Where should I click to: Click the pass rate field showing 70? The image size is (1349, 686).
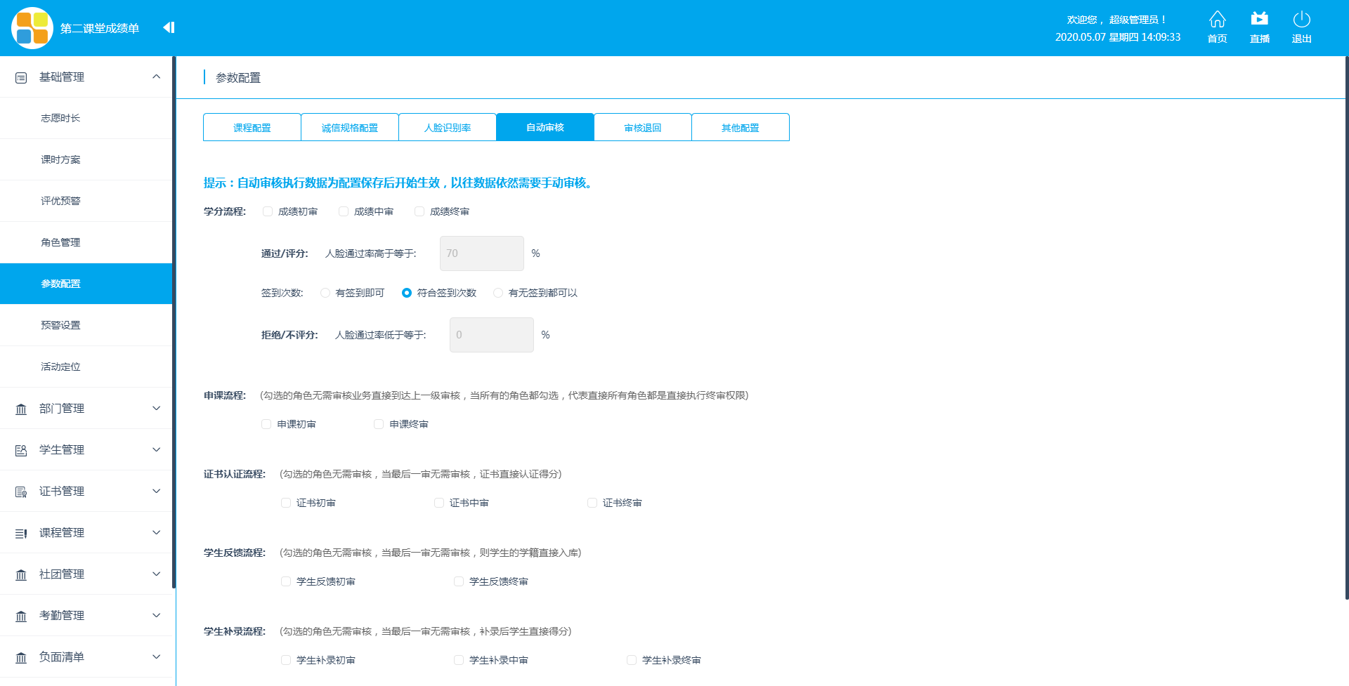pos(482,253)
